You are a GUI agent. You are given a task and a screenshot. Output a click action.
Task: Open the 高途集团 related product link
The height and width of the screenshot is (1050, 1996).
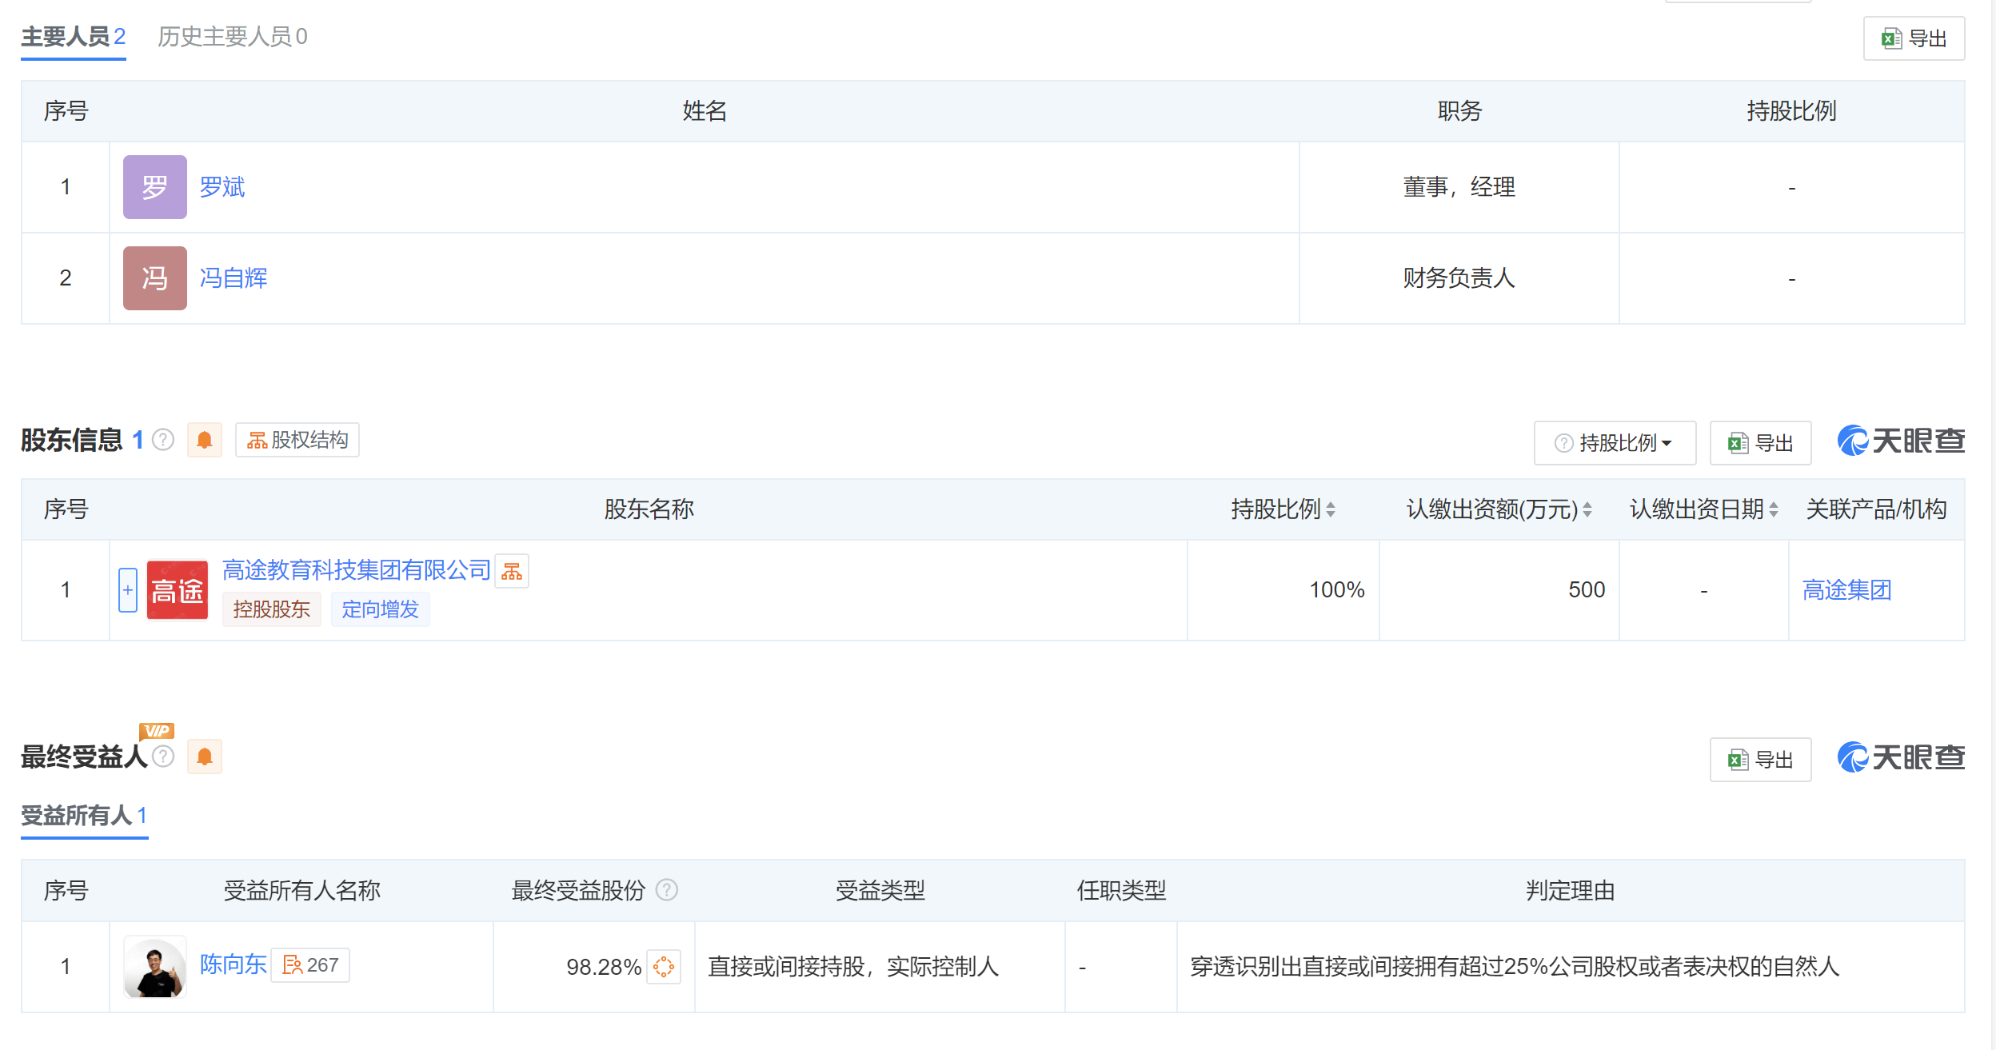pos(1847,590)
